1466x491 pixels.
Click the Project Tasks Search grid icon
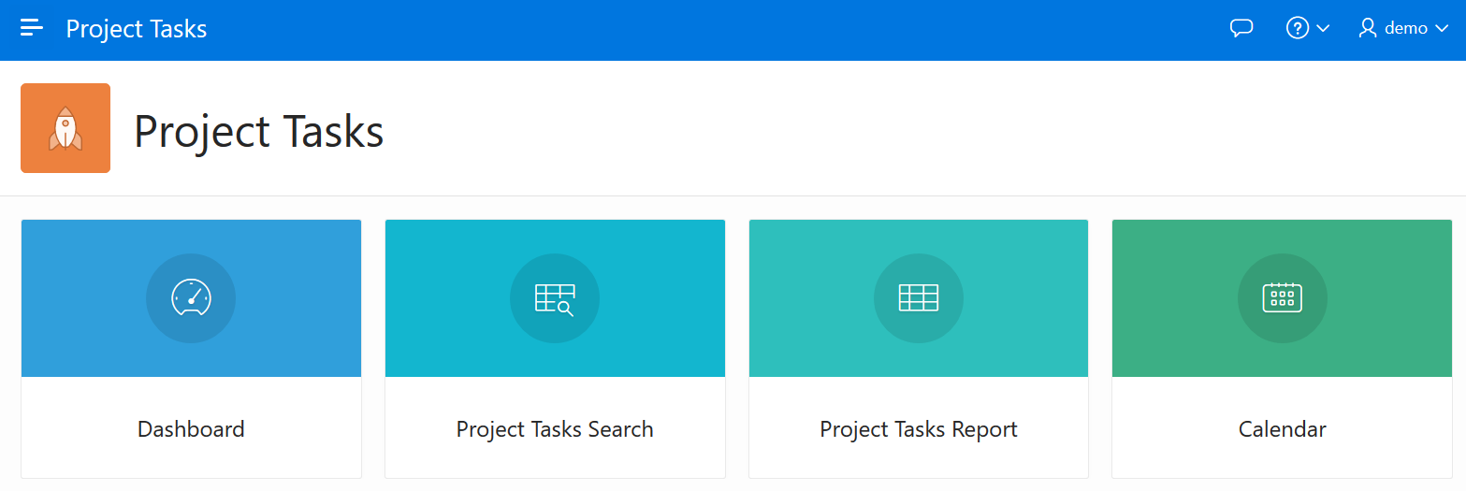coord(554,298)
